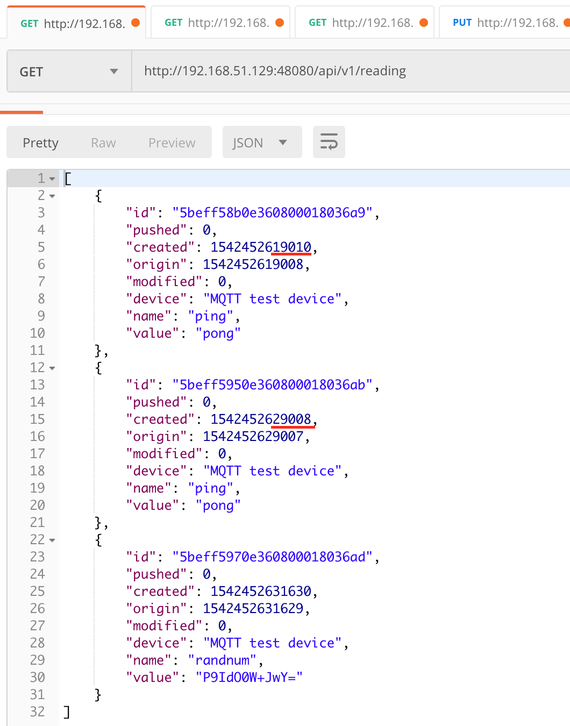Click the origin value 1542452631629

pyautogui.click(x=253, y=608)
